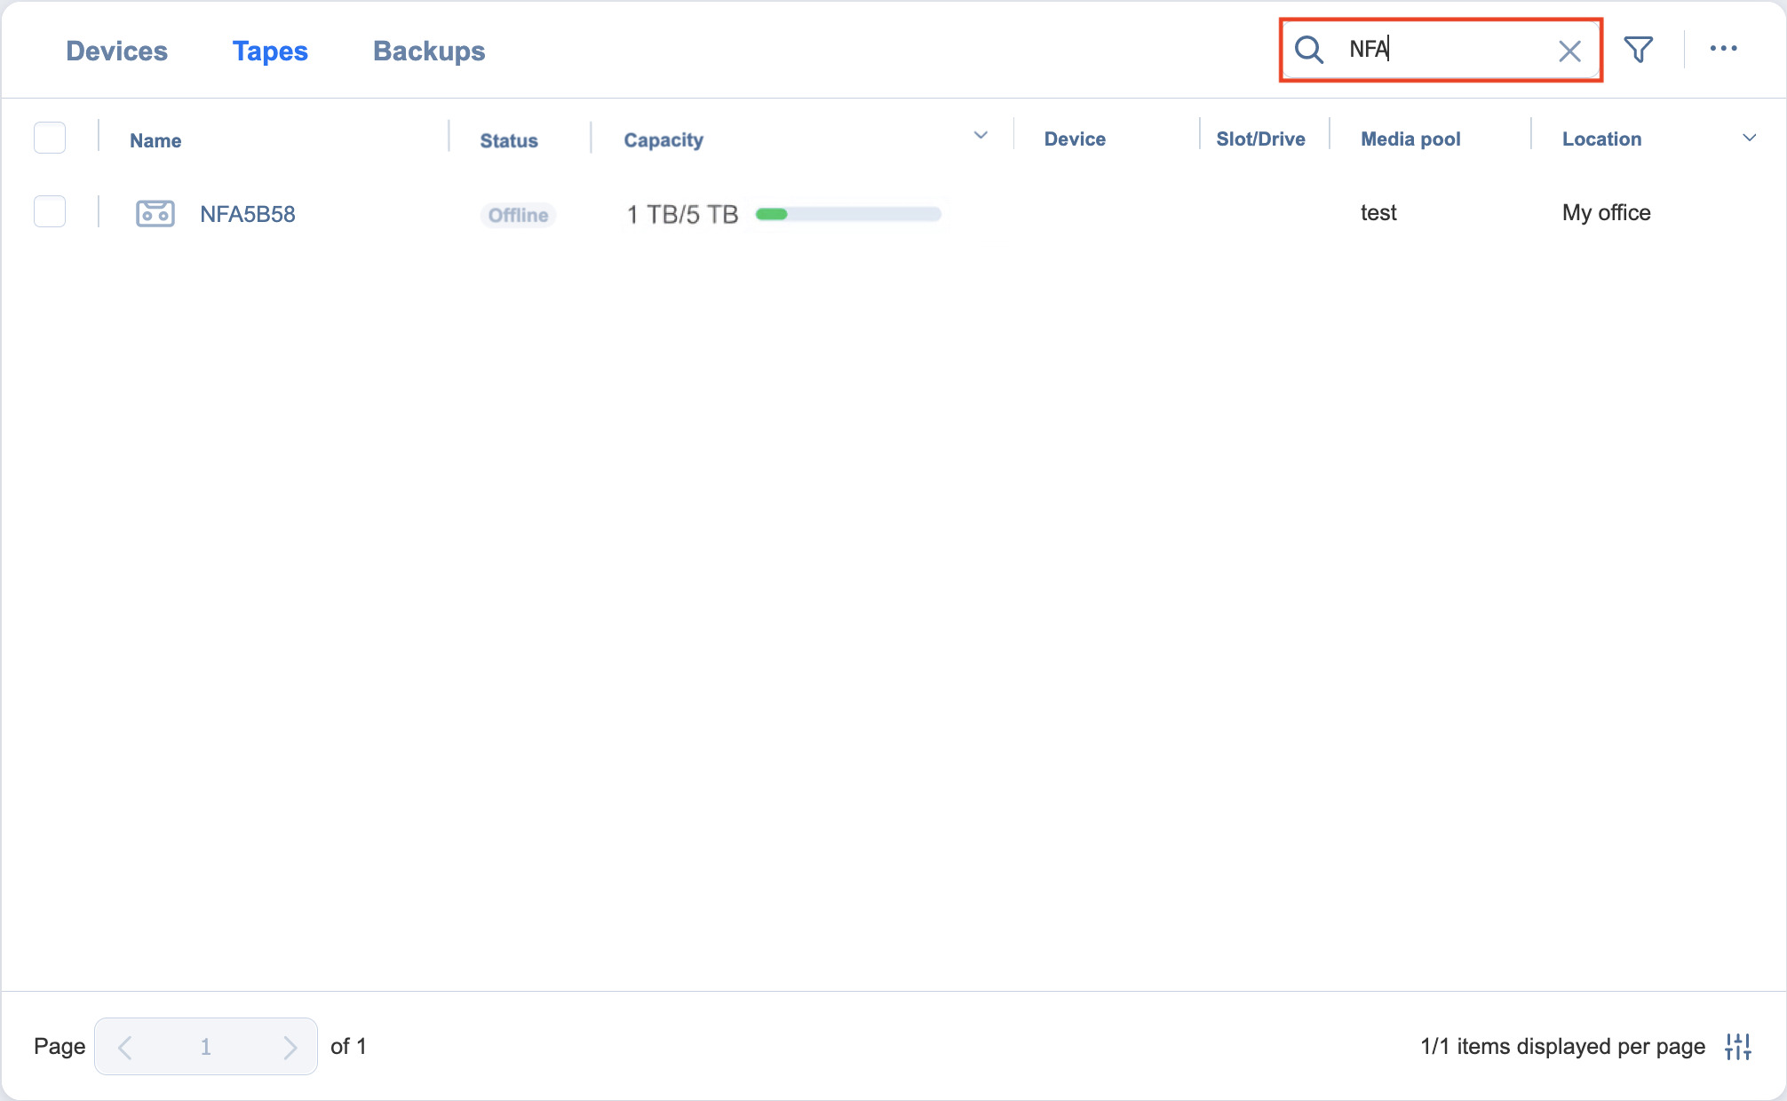Open the filter funnel icon

click(1638, 50)
